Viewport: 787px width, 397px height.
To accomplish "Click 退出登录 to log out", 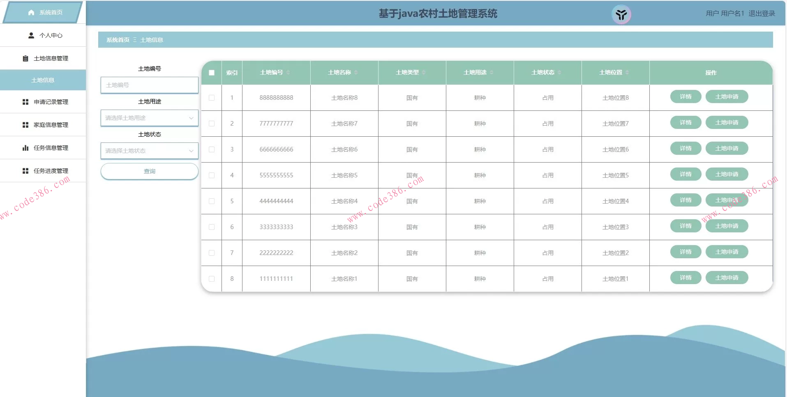I will pyautogui.click(x=762, y=14).
